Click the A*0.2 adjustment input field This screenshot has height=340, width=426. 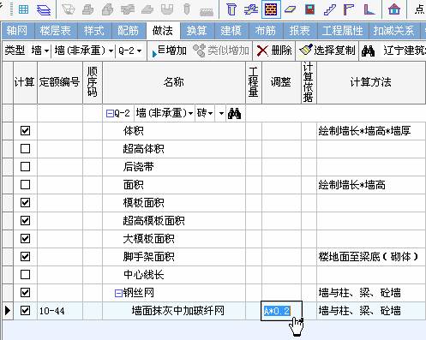281,311
